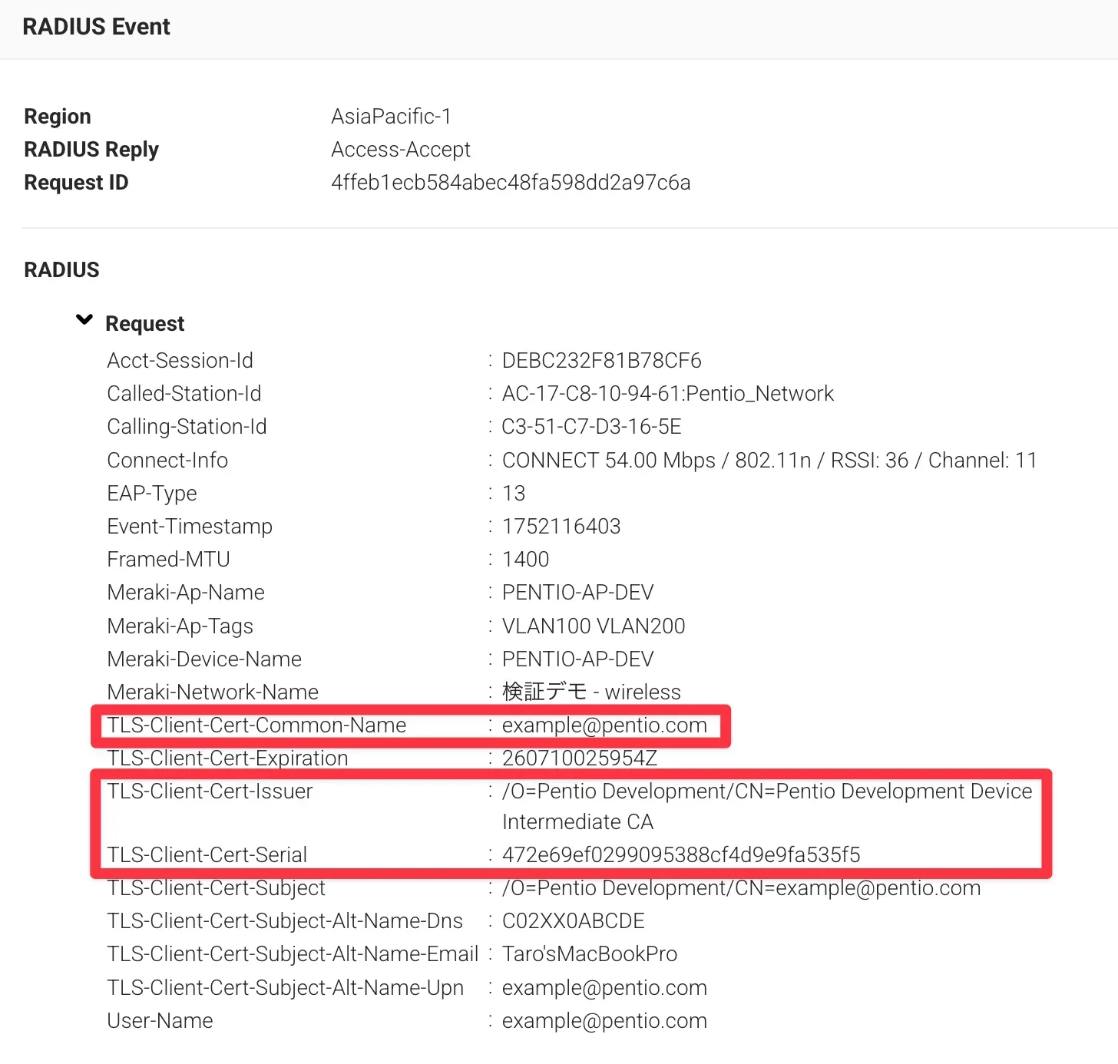Click the Request ID hash value

tap(511, 183)
